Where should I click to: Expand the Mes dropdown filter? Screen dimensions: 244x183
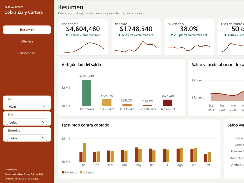click(x=27, y=122)
